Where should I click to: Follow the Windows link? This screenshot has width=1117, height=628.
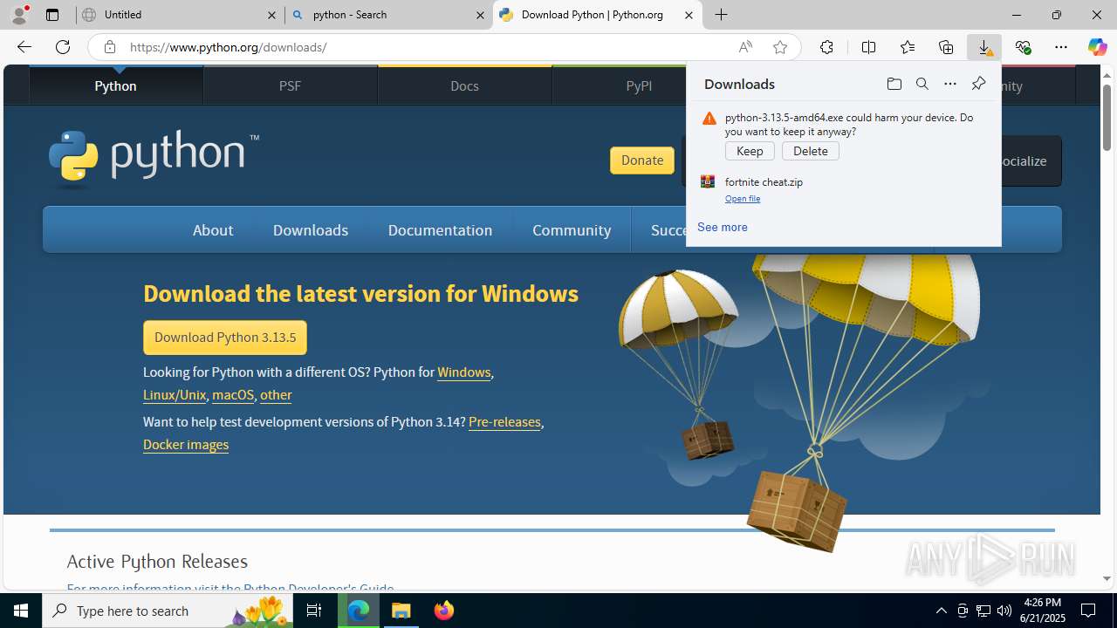tap(463, 372)
